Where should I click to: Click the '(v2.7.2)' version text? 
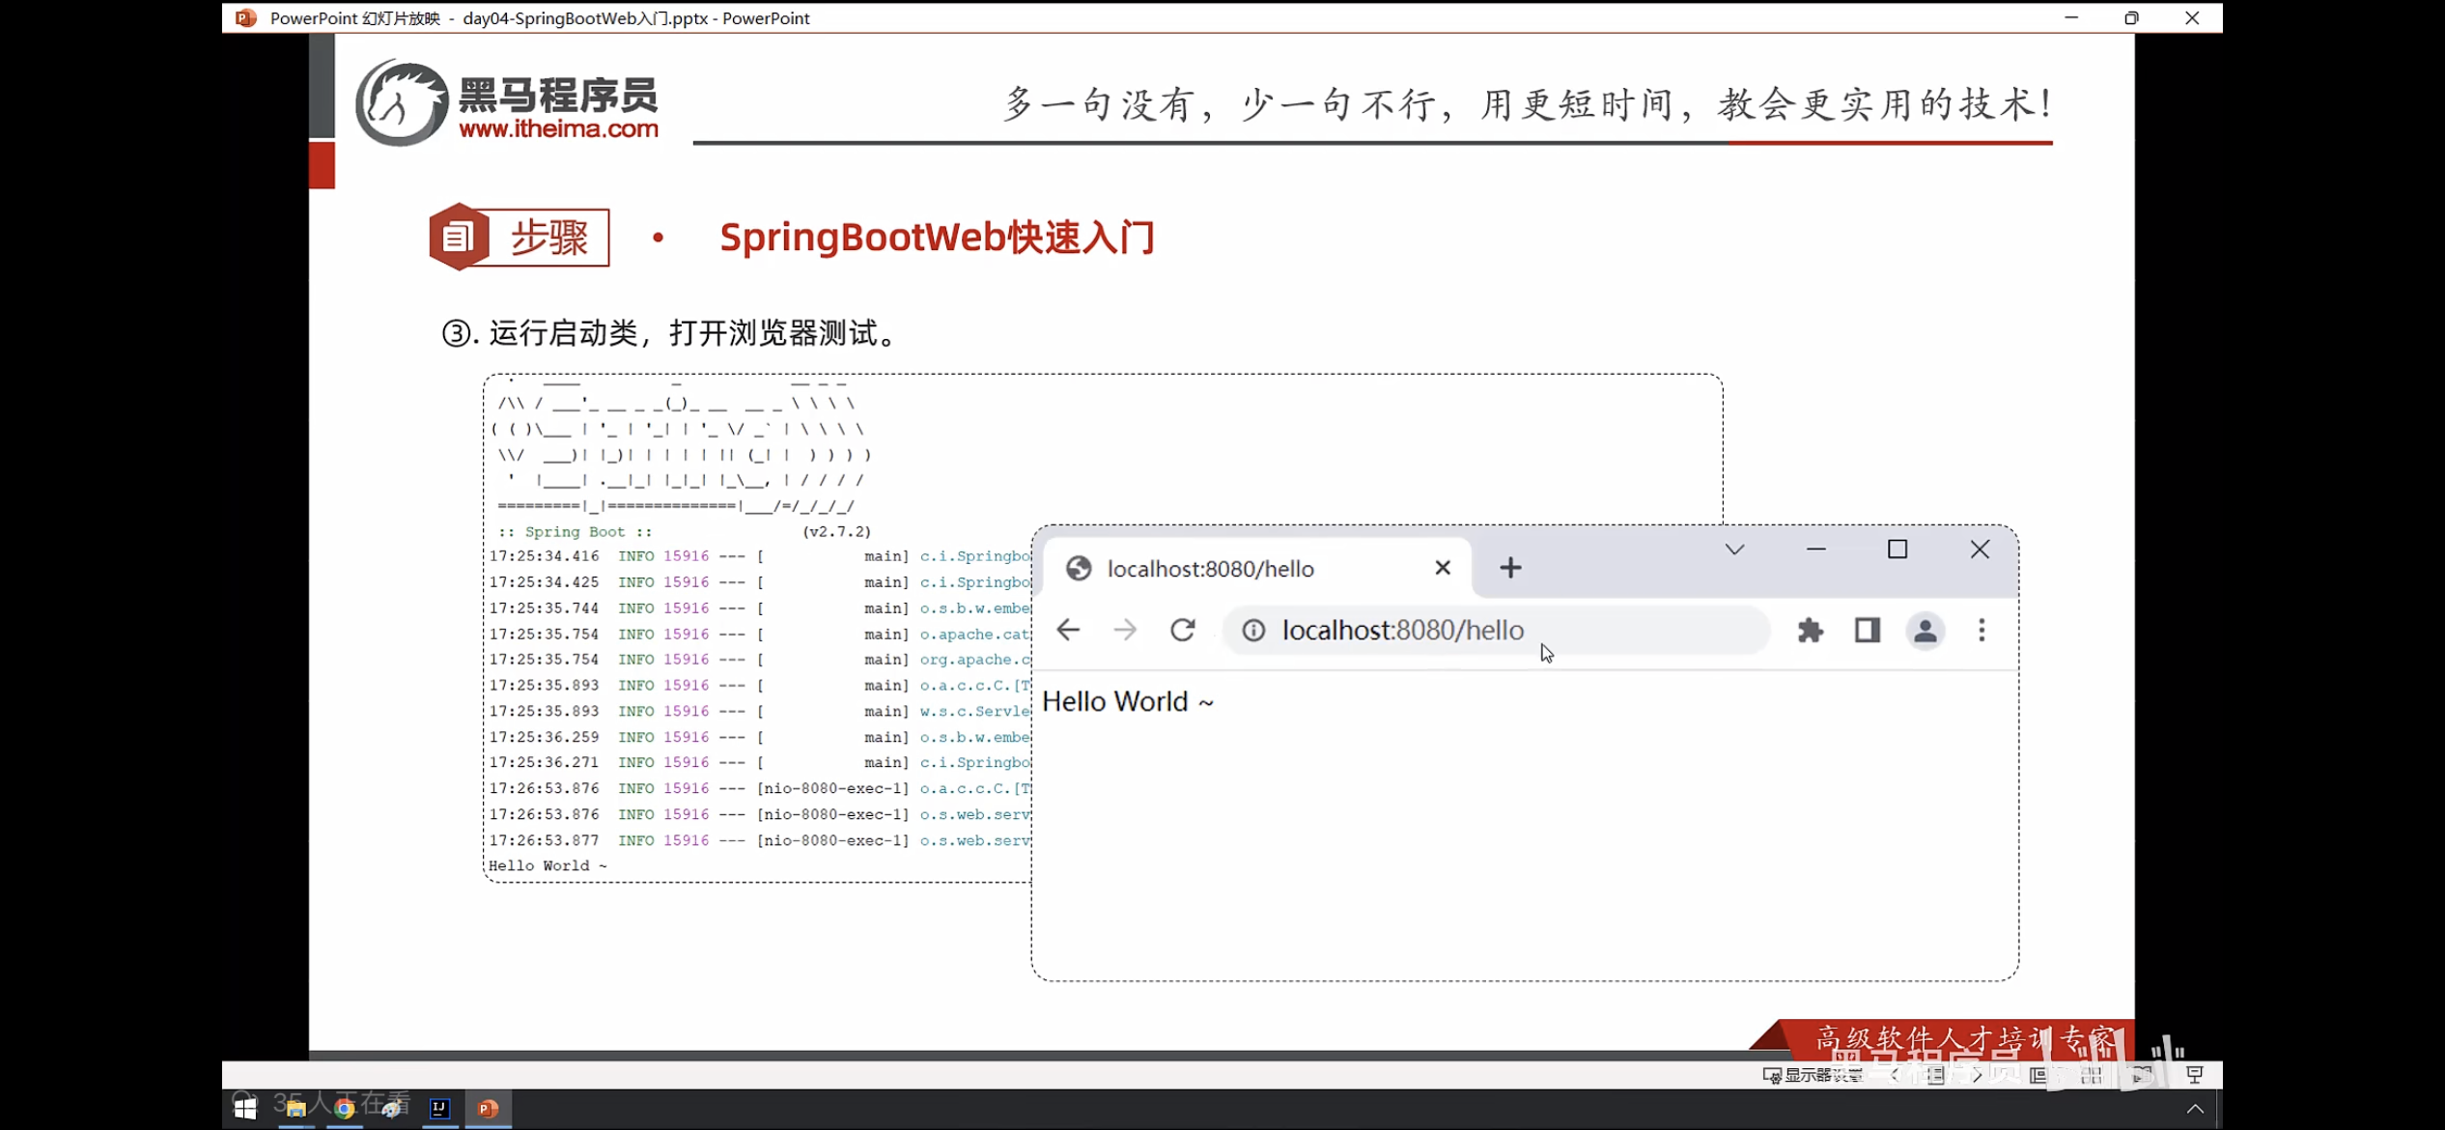coord(836,531)
